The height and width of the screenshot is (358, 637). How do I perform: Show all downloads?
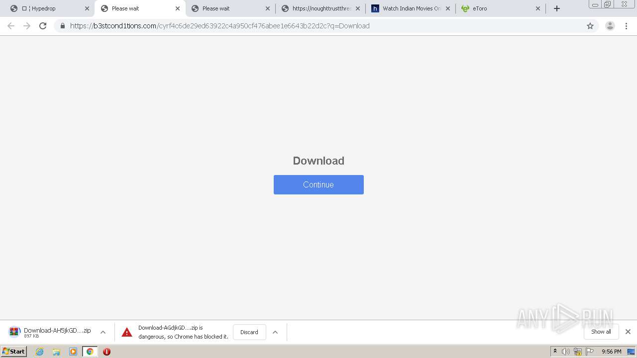[601, 332]
